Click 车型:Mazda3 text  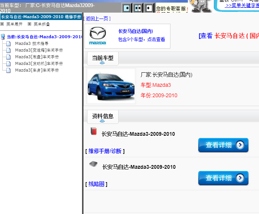click(156, 85)
